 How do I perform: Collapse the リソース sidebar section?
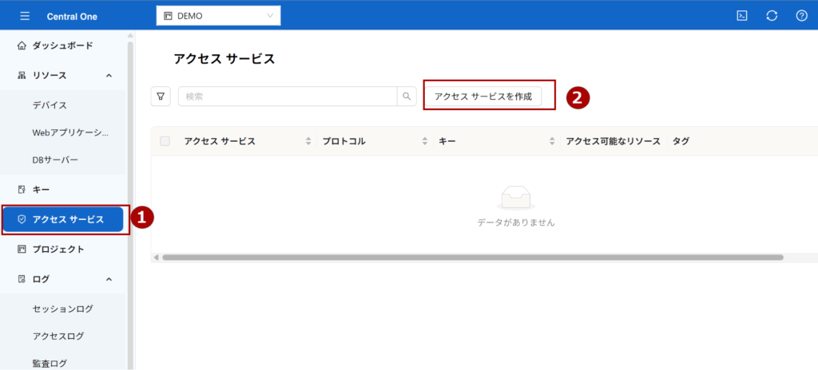(x=109, y=76)
